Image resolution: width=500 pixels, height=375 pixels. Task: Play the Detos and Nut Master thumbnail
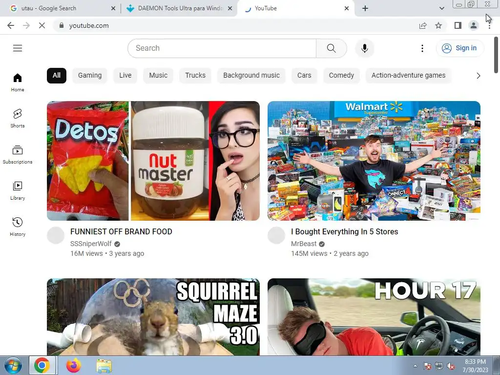[x=153, y=161]
